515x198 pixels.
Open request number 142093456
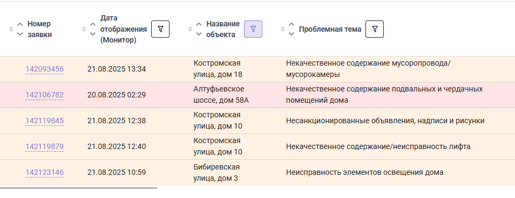[x=45, y=69]
